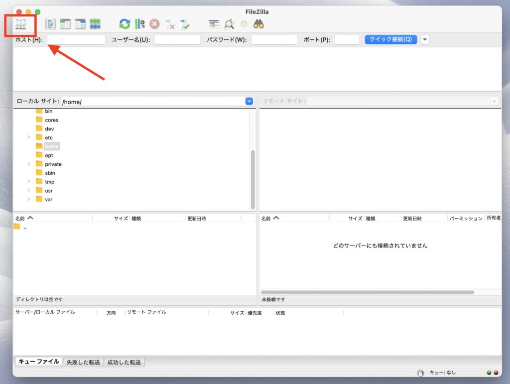
Task: Click the クイック接続(Q) button
Action: [x=390, y=39]
